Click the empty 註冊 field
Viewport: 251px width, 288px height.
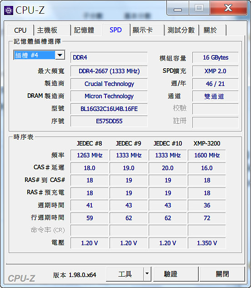tap(216, 122)
